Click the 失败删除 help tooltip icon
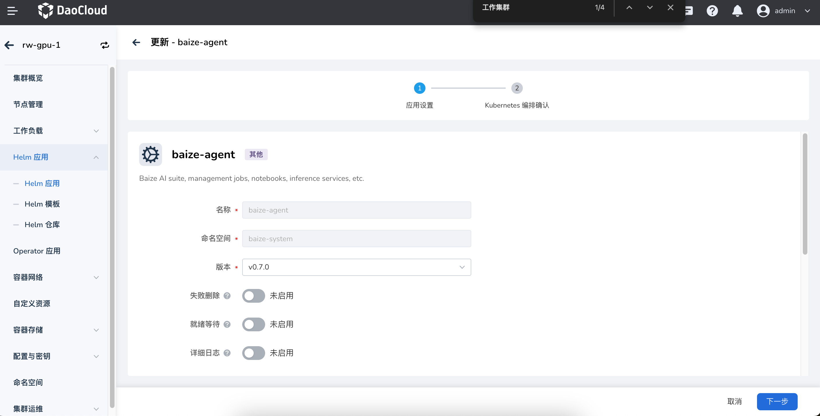This screenshot has height=416, width=820. click(x=227, y=296)
